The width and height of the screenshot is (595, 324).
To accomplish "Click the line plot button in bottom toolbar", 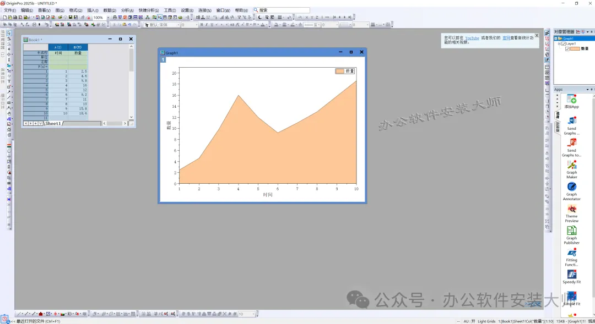I will coord(19,314).
